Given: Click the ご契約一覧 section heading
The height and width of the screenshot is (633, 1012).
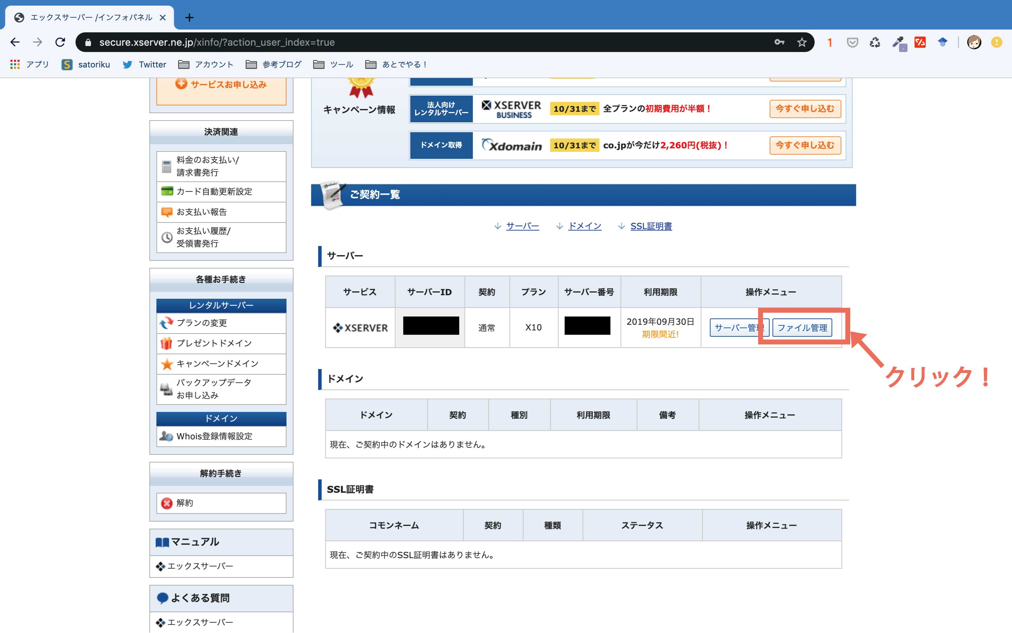Looking at the screenshot, I should (374, 195).
